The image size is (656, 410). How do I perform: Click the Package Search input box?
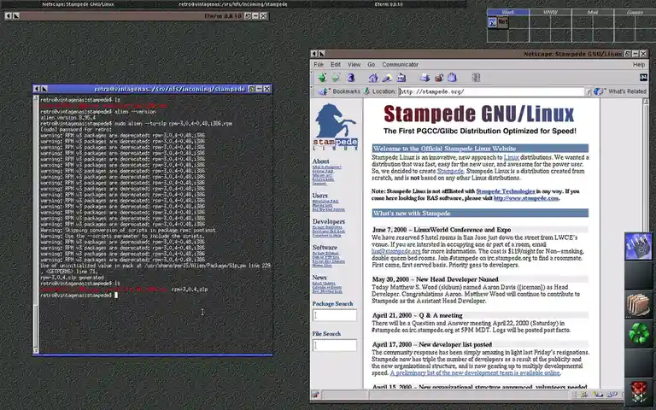click(x=335, y=315)
